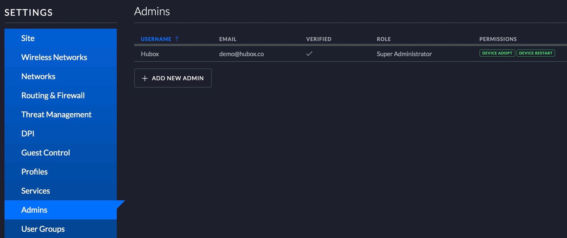The image size is (567, 238).
Task: Select the Hubox username cell
Action: point(150,54)
